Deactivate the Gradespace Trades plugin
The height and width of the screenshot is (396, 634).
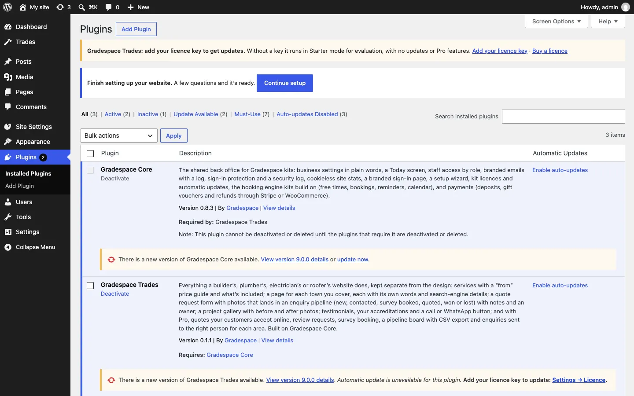115,294
